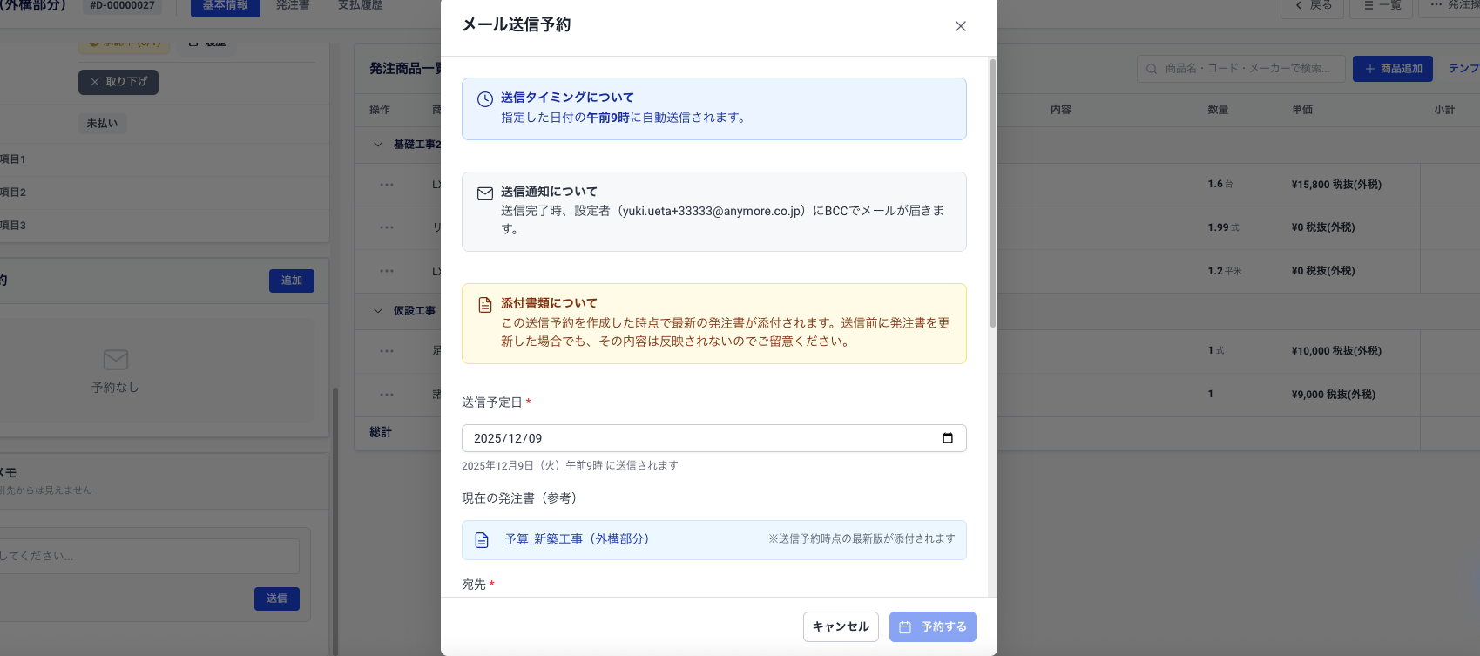1480x656 pixels.
Task: Open row actions menu for the ¥15,800 row
Action: [387, 185]
